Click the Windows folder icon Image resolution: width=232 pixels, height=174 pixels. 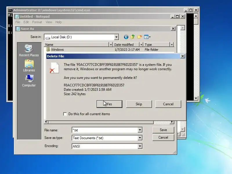pyautogui.click(x=48, y=49)
